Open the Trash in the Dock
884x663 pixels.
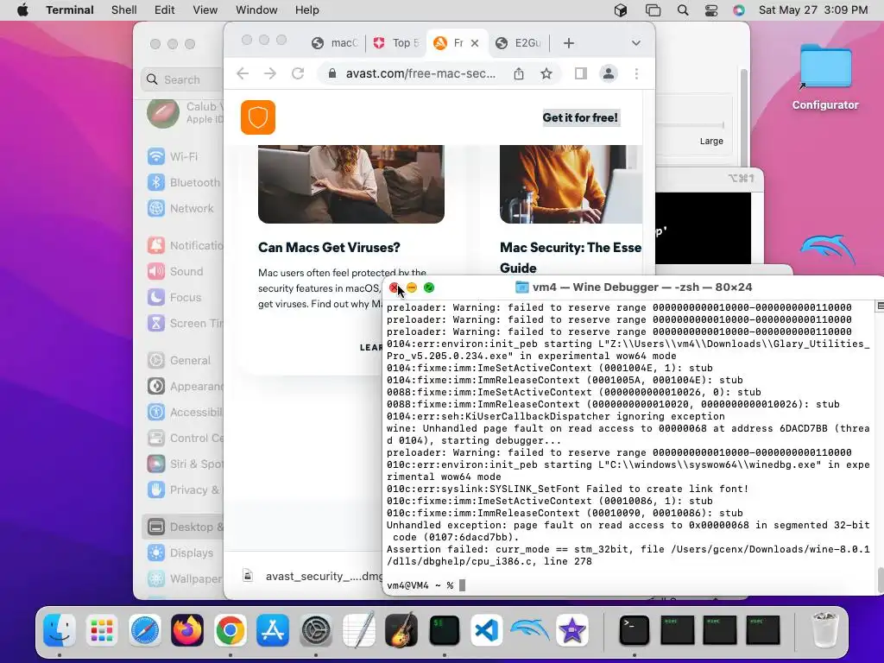pyautogui.click(x=825, y=629)
